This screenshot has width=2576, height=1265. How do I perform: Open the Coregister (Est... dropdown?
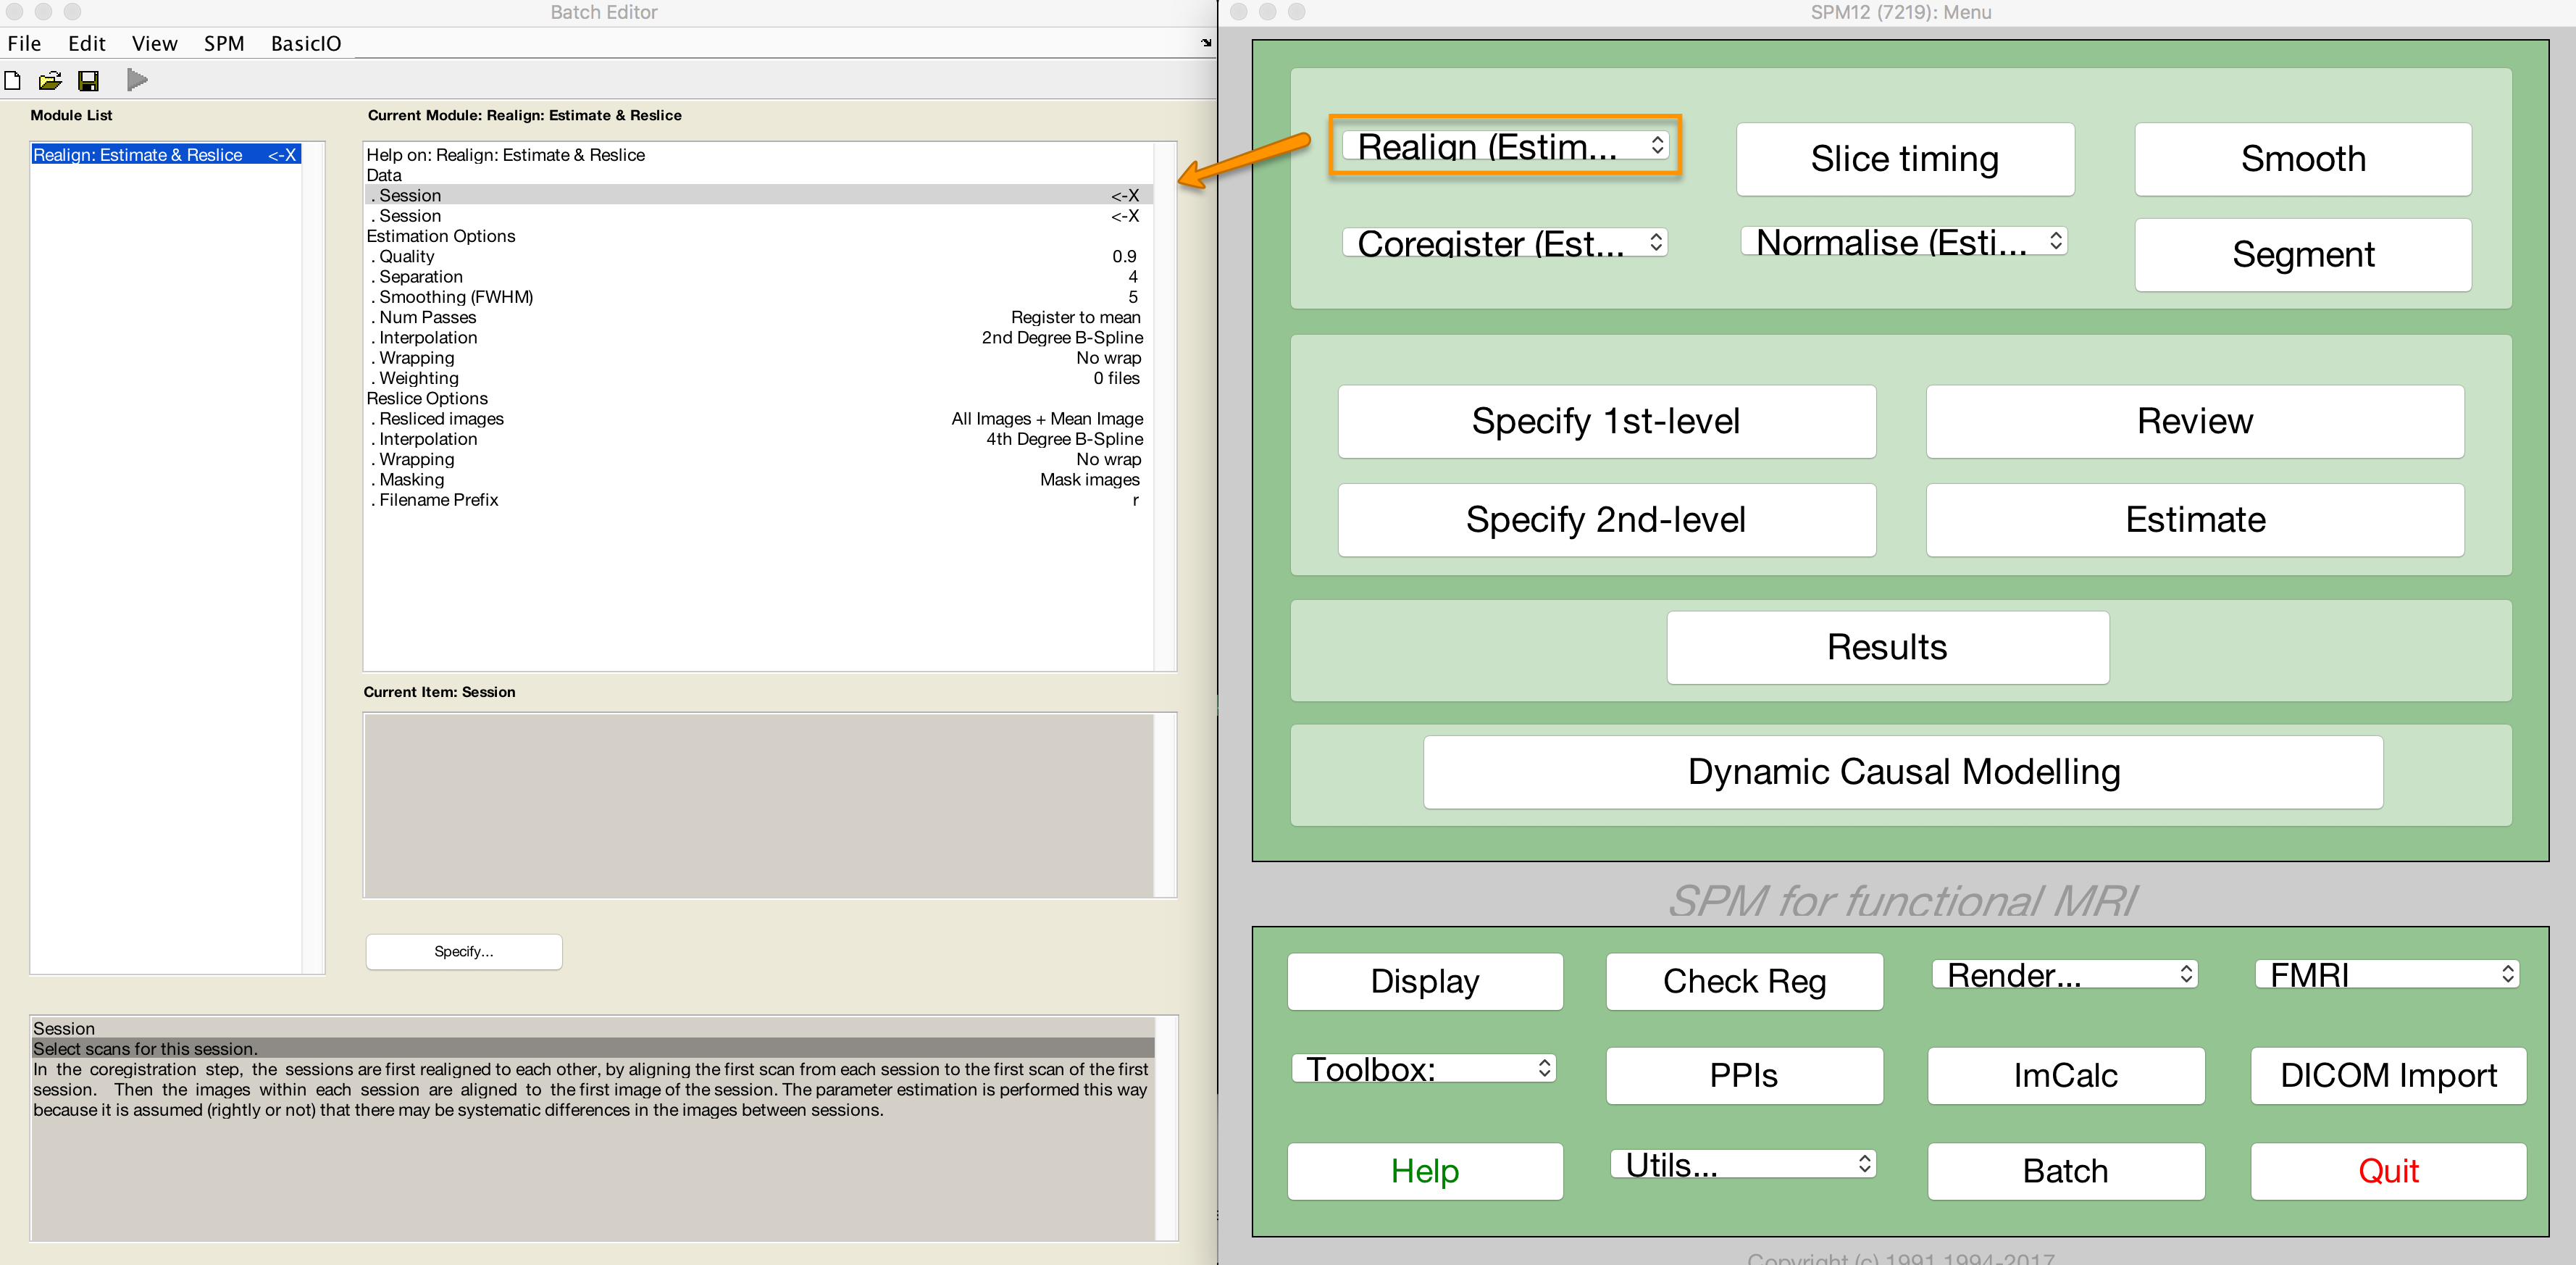pyautogui.click(x=1504, y=243)
